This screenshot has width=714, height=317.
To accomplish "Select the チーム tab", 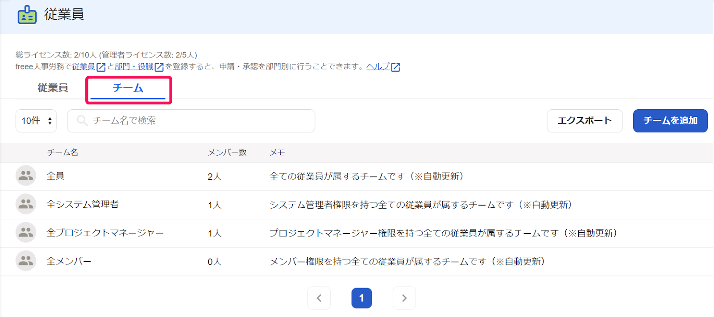I will click(128, 88).
